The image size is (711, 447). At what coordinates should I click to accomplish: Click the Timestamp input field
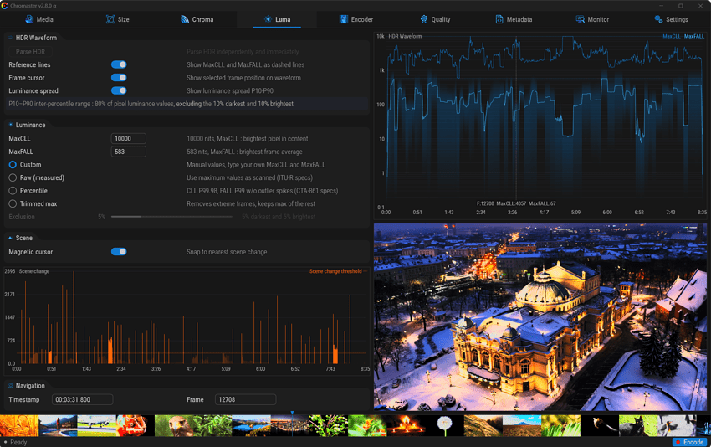pyautogui.click(x=82, y=400)
